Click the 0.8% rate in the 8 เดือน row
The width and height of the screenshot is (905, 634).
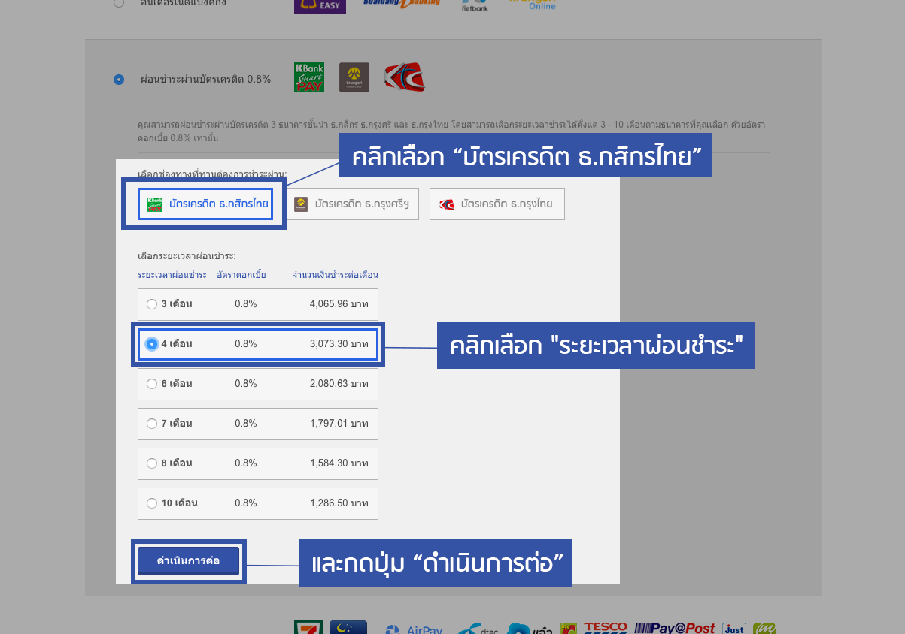pyautogui.click(x=246, y=463)
